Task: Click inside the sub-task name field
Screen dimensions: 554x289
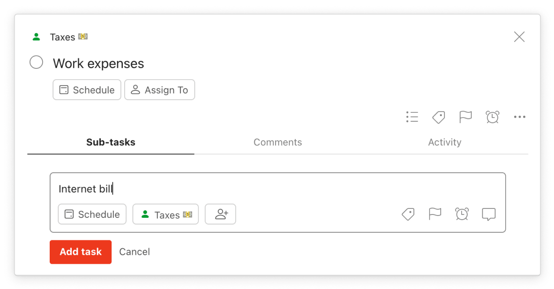Action: pos(187,189)
